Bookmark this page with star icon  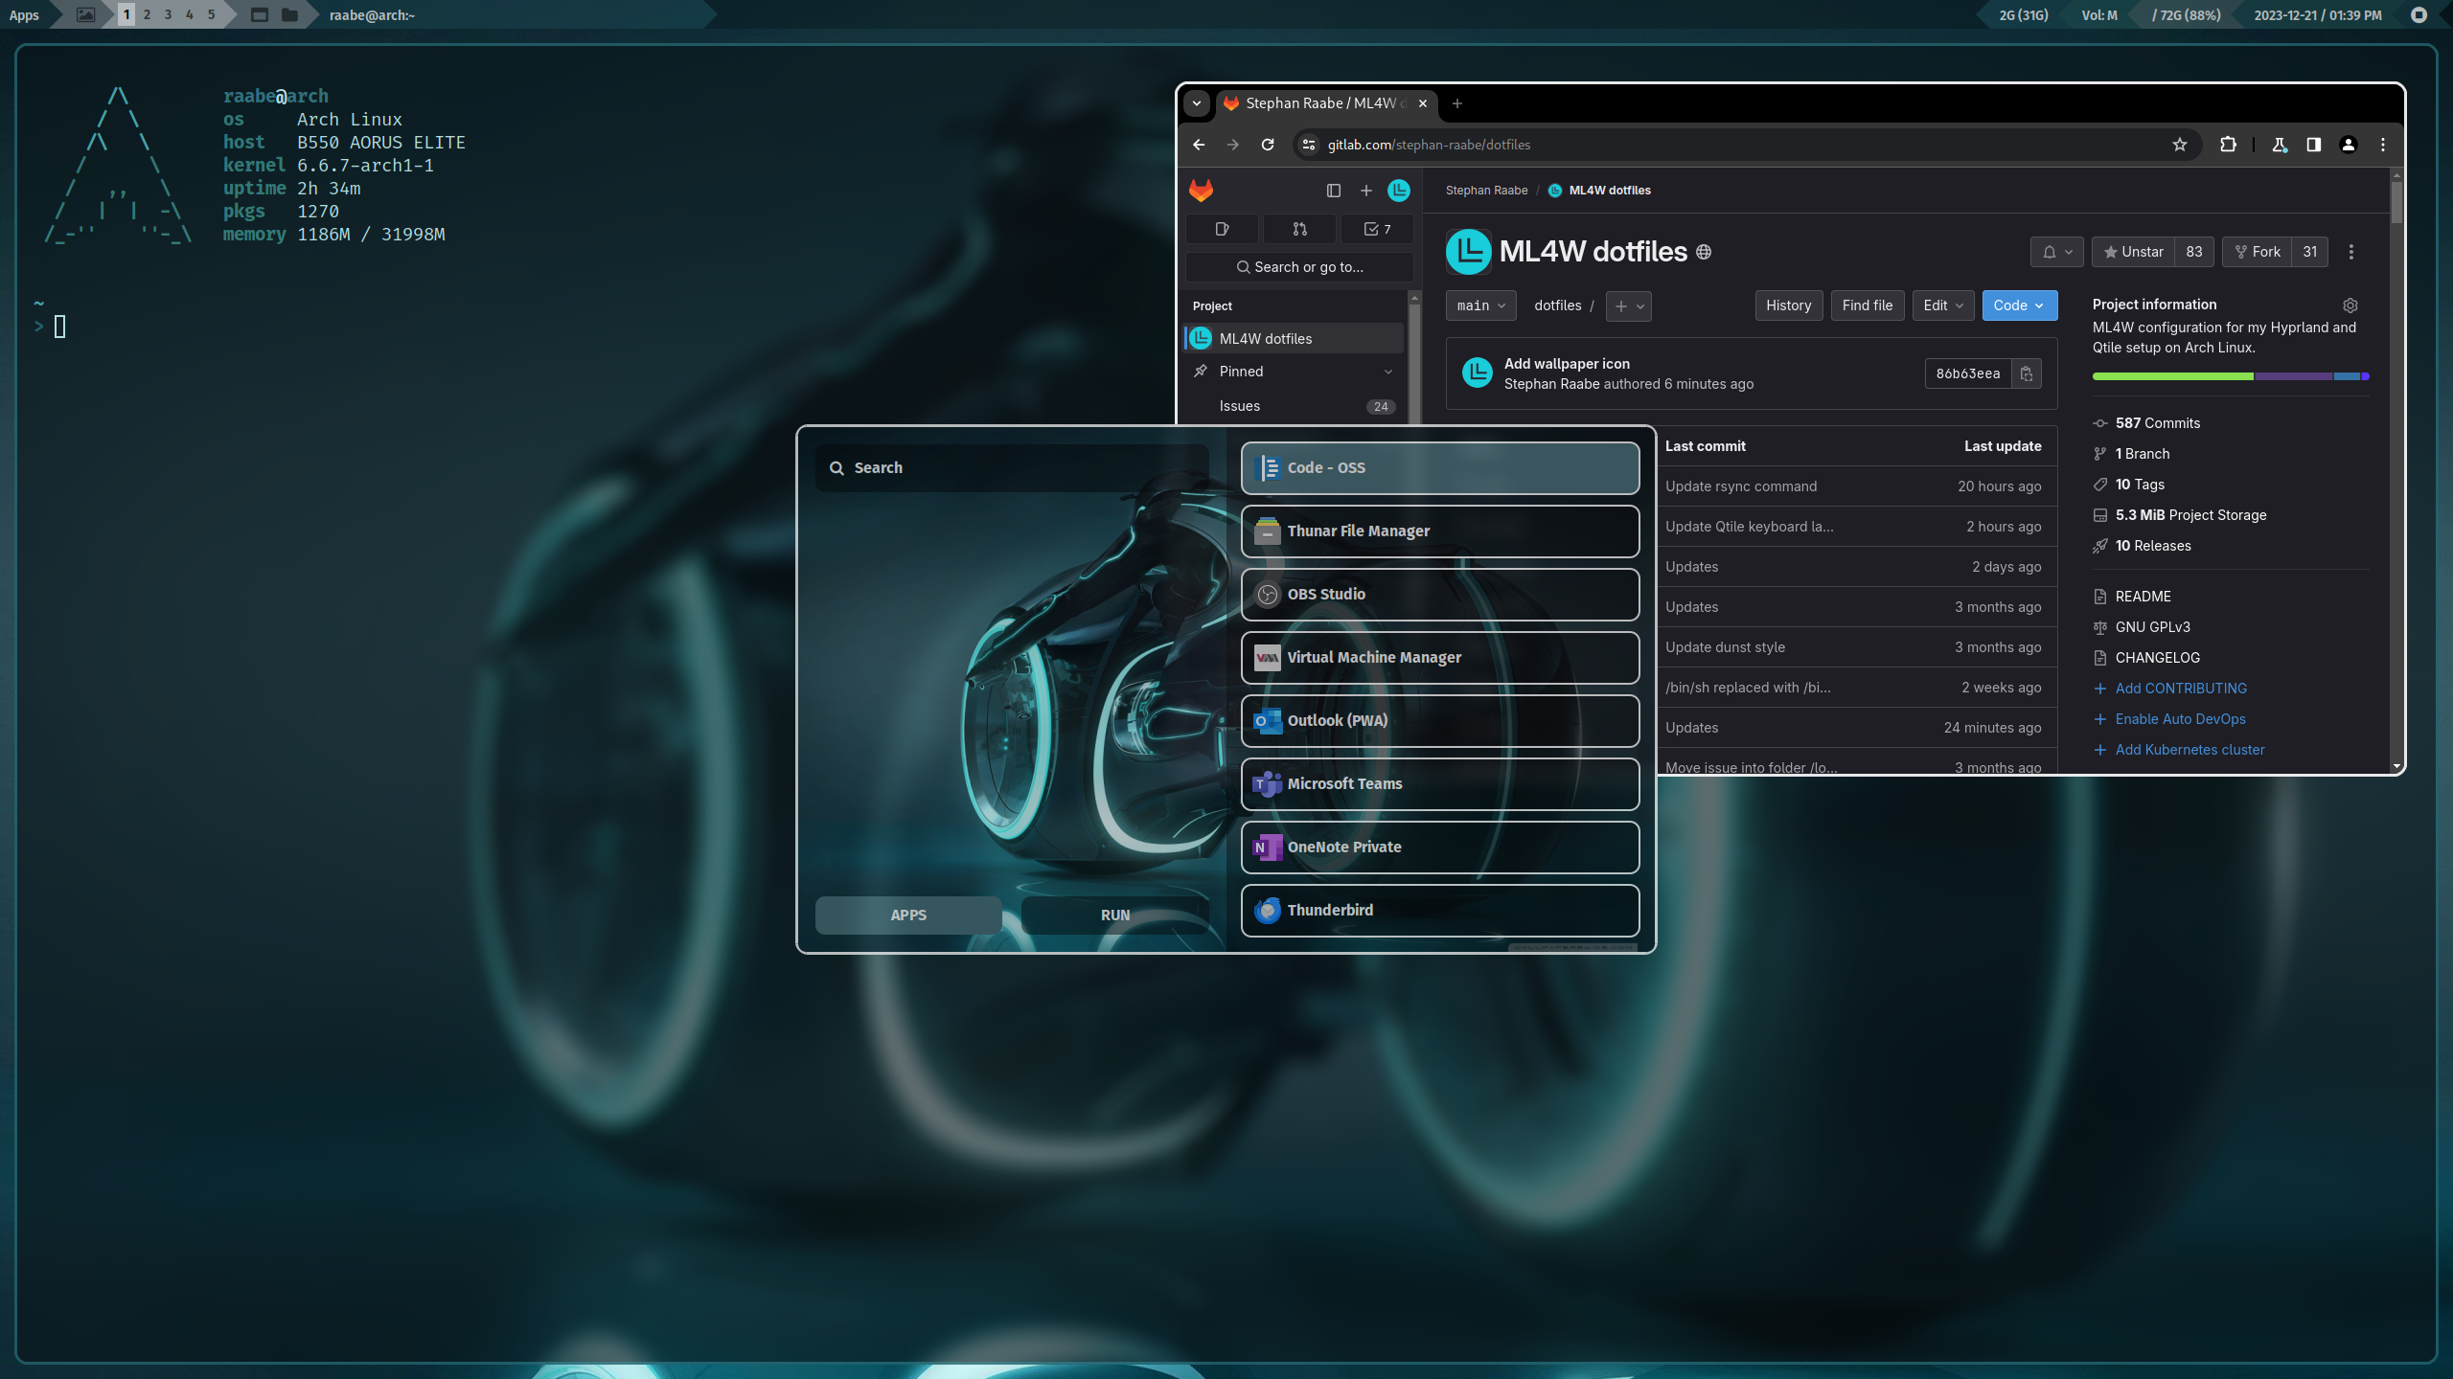point(2180,145)
